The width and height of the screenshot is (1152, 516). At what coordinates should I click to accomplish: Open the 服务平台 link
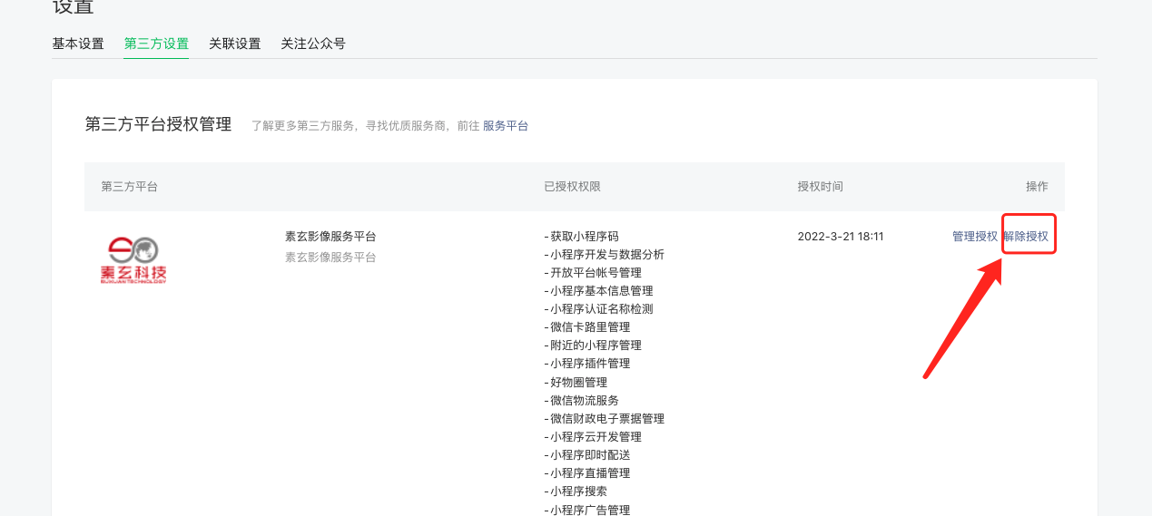pyautogui.click(x=505, y=126)
